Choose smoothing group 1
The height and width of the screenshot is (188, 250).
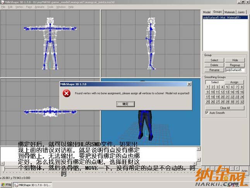[207, 87]
